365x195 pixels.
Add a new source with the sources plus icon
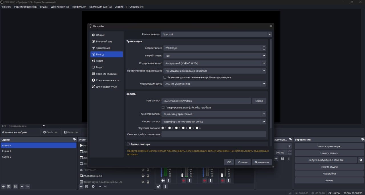tap(81, 186)
